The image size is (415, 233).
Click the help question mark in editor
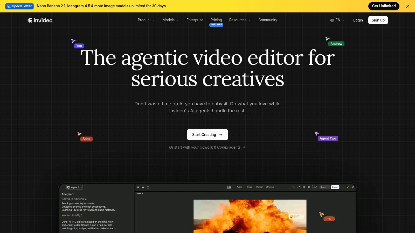(148, 187)
